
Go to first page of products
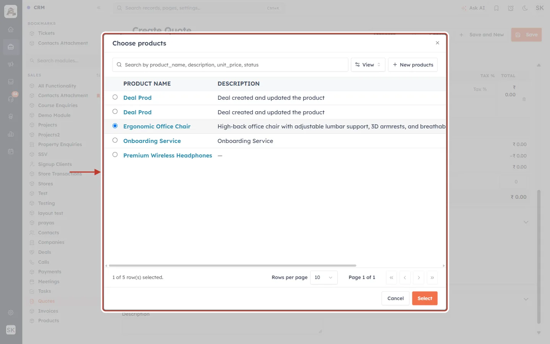391,278
